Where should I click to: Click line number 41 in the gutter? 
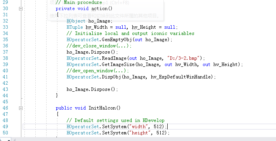[x=5, y=77]
